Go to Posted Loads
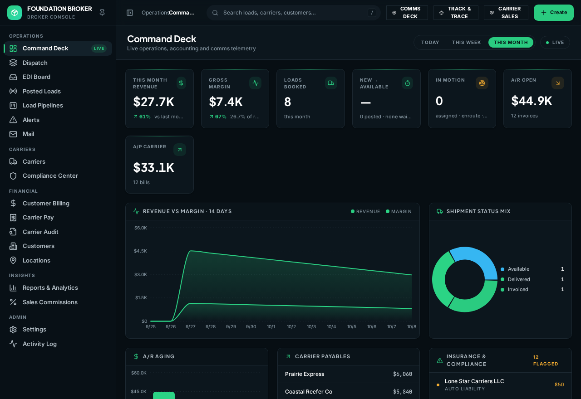581x399 pixels. 58,91
